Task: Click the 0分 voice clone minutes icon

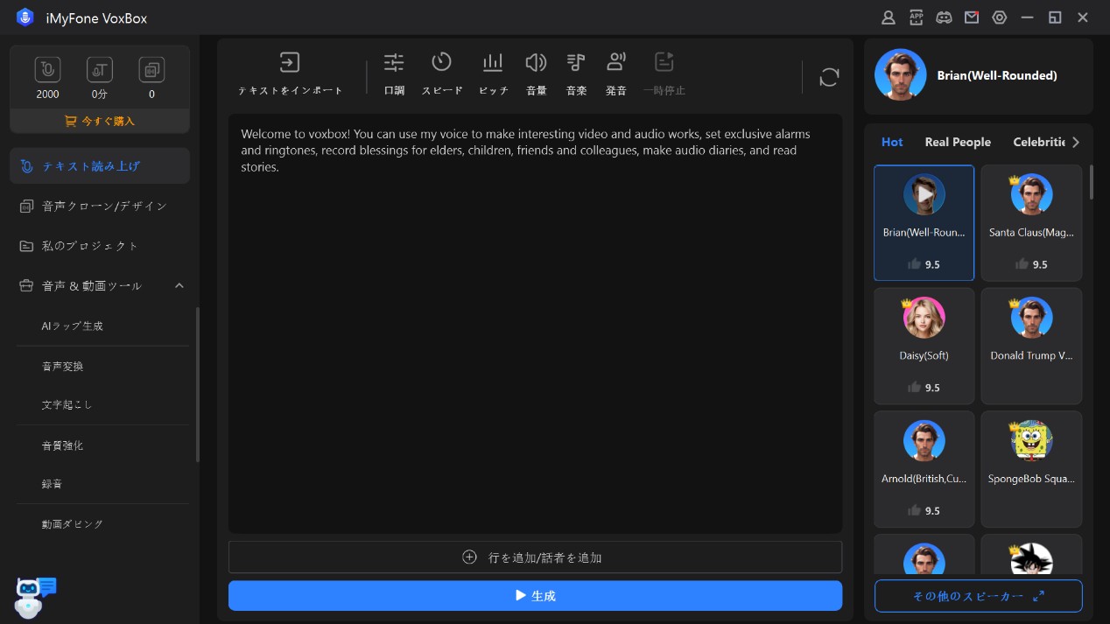Action: point(100,69)
